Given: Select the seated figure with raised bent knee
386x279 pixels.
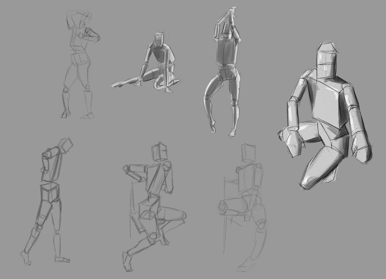Looking at the screenshot, I should pyautogui.click(x=155, y=207).
